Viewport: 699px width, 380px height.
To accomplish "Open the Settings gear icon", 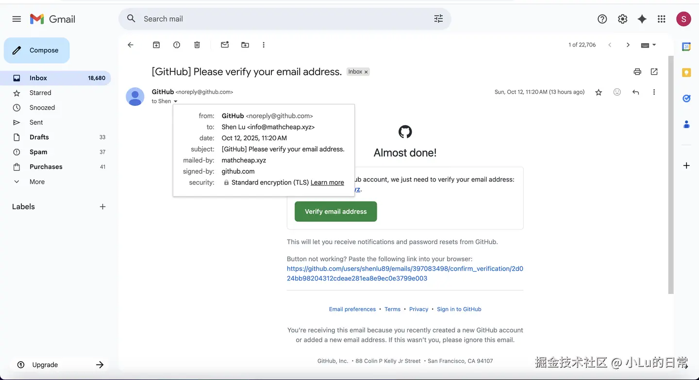I will tap(622, 19).
